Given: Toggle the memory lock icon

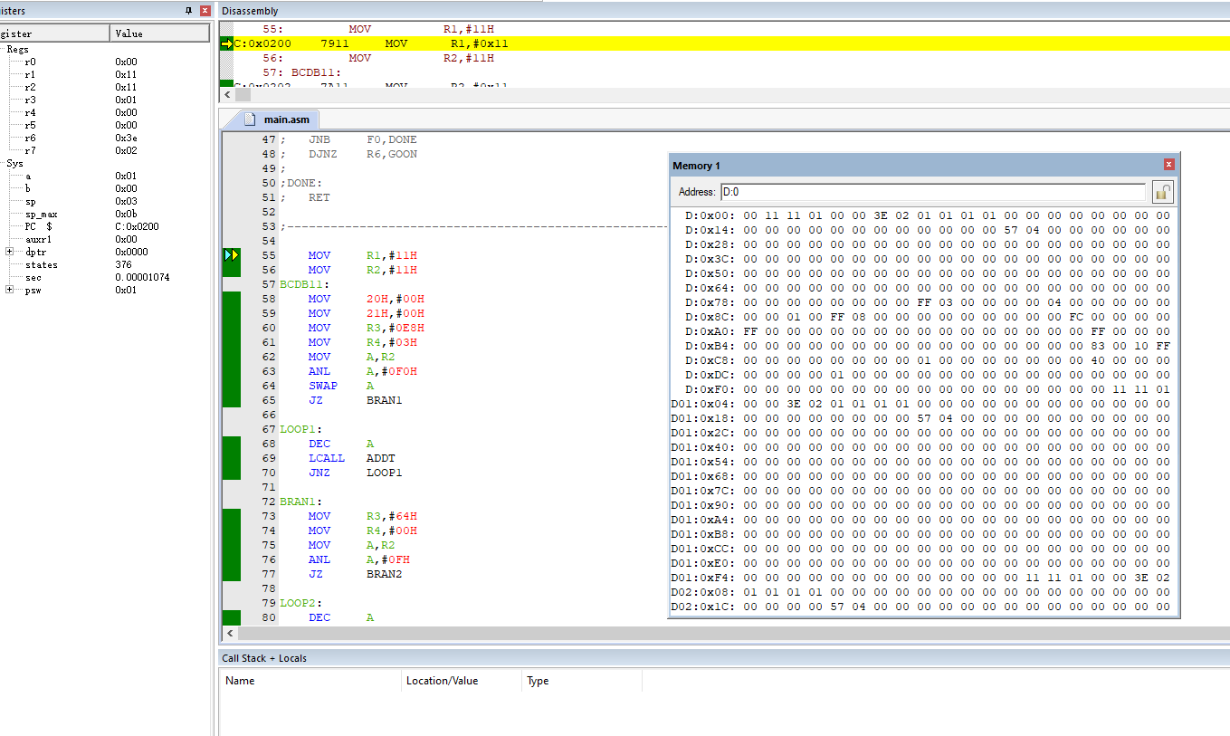Looking at the screenshot, I should (1163, 192).
